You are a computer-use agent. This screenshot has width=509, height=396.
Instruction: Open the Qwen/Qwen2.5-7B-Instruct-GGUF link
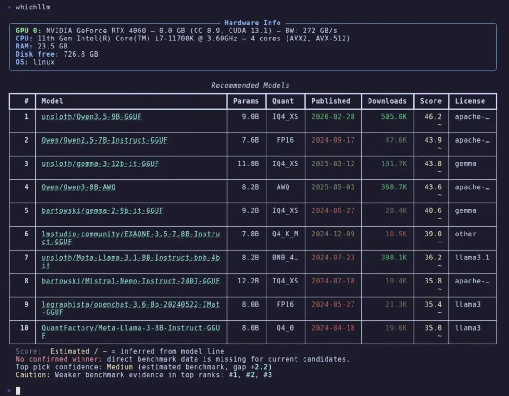105,140
